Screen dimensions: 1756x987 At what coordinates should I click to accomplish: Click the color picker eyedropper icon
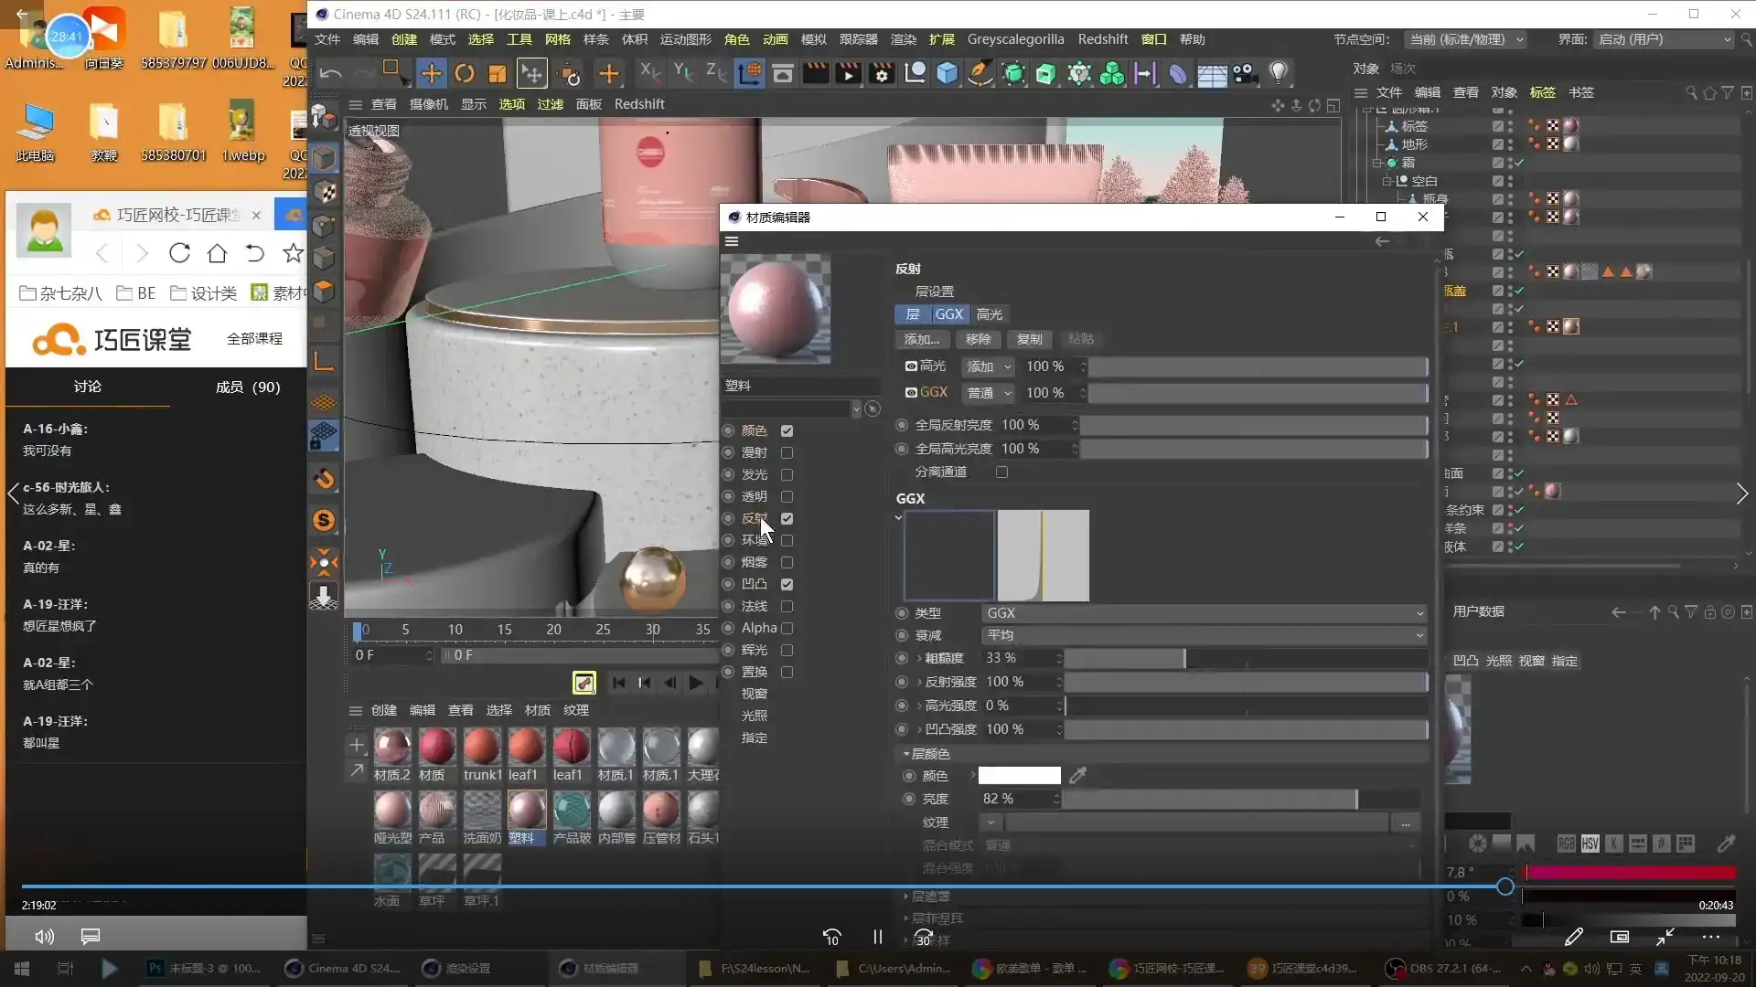point(1078,776)
